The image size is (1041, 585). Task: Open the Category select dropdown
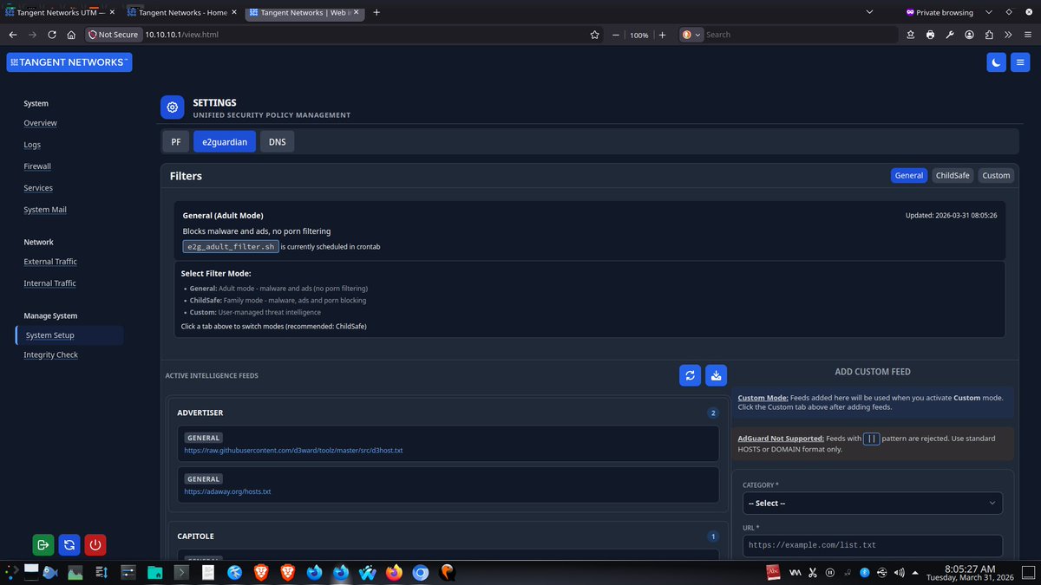tap(873, 503)
